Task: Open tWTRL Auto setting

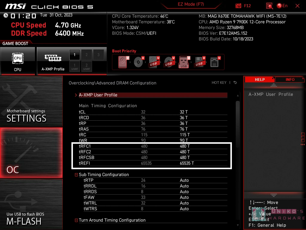Action: [184, 203]
